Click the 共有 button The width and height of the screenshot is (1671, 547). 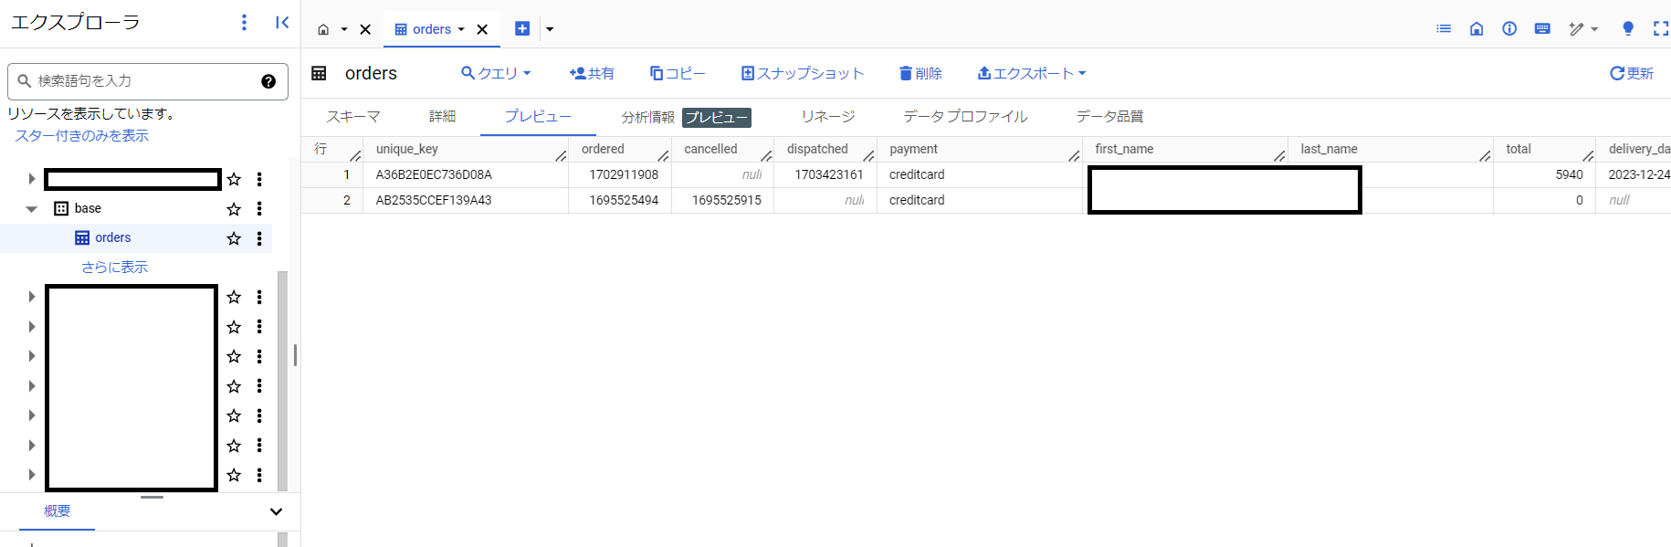(x=592, y=73)
